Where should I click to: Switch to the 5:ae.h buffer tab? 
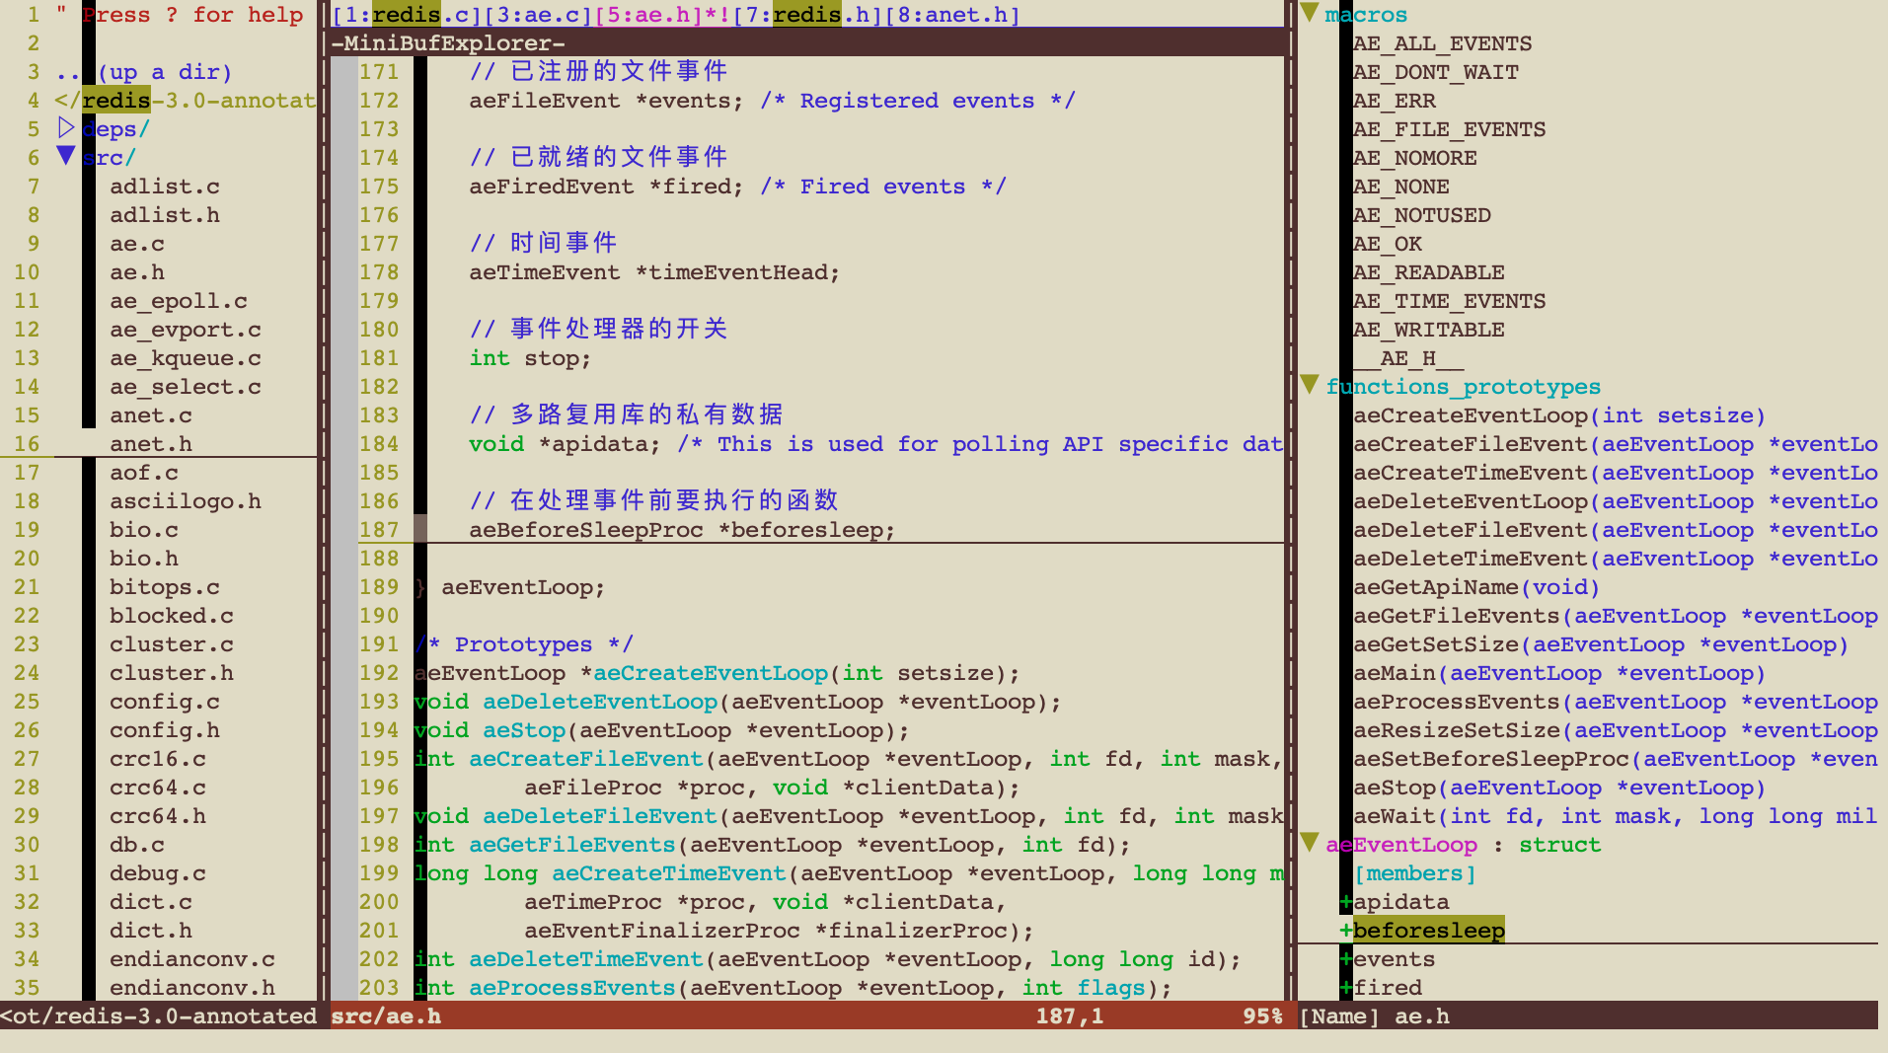[647, 15]
